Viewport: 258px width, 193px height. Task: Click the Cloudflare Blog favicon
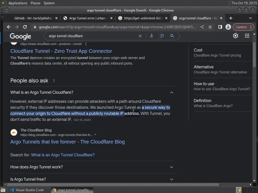pyautogui.click(x=14, y=132)
